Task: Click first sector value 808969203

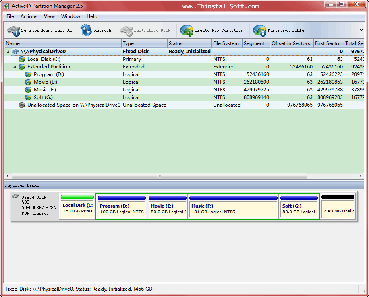Action: [x=330, y=97]
